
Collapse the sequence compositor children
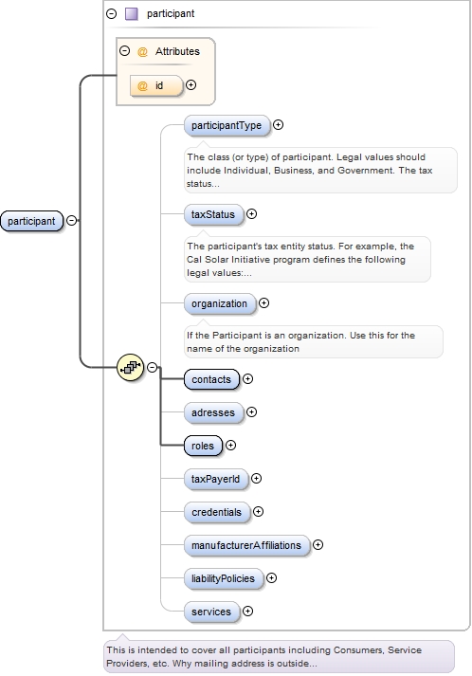coord(153,367)
